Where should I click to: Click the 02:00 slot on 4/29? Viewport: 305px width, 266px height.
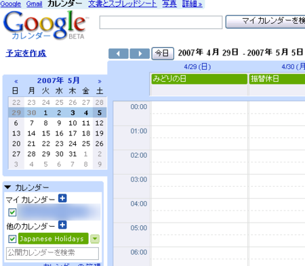199,162
